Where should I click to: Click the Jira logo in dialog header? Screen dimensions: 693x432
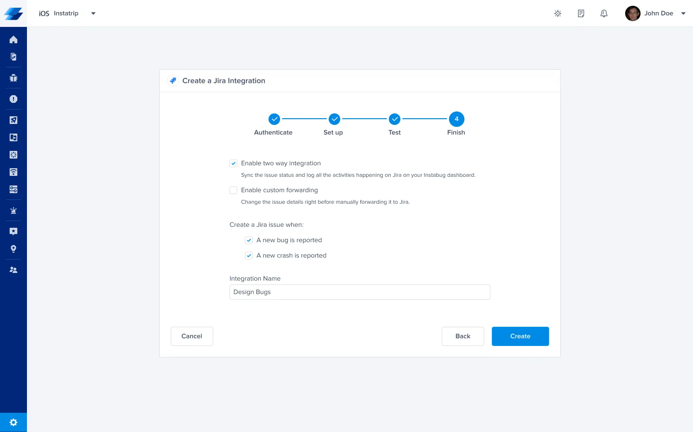[x=173, y=81]
